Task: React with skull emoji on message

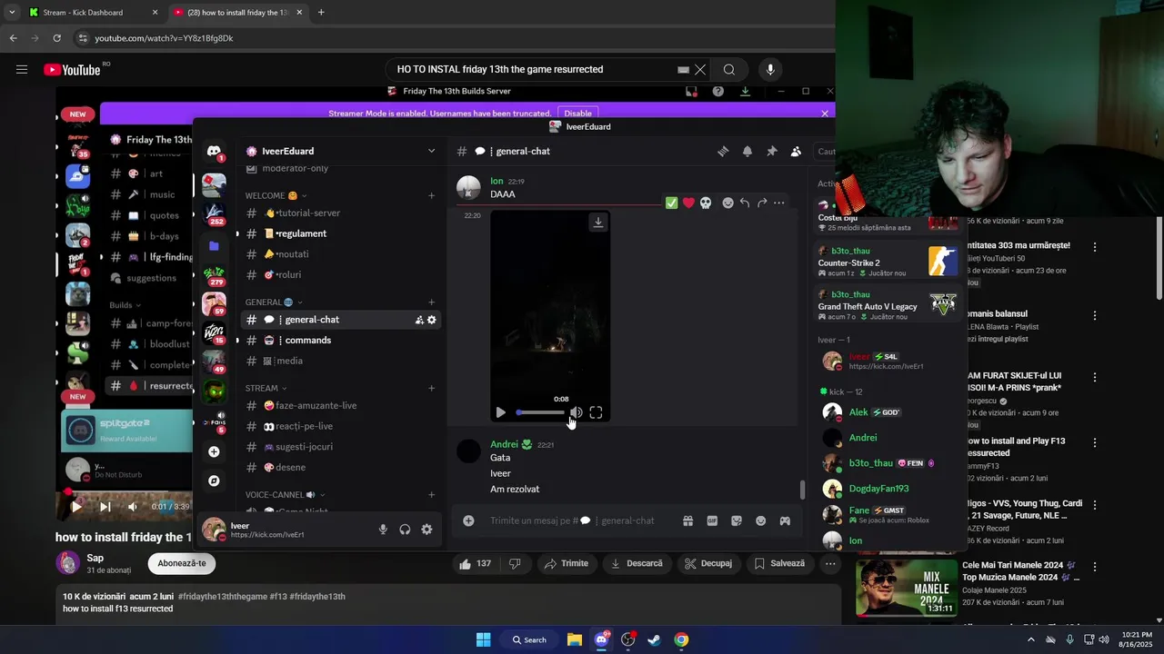Action: coord(706,203)
